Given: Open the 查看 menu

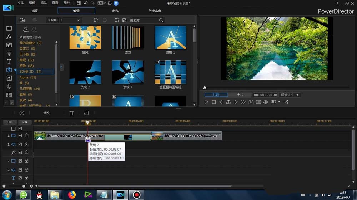Looking at the screenshot, I should click(55, 3).
